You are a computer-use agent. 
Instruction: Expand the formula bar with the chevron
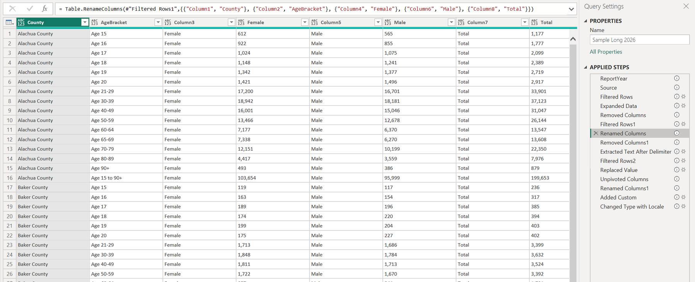[x=571, y=9]
